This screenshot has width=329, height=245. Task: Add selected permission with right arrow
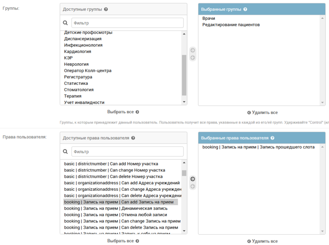click(192, 179)
